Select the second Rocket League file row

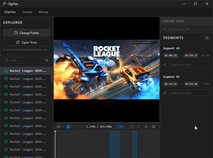(25, 79)
